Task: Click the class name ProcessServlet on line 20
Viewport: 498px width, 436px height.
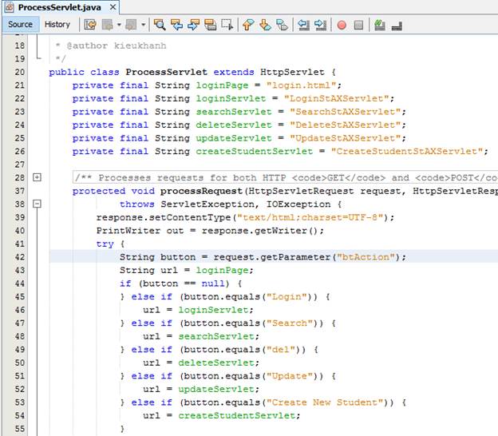Action: click(167, 72)
